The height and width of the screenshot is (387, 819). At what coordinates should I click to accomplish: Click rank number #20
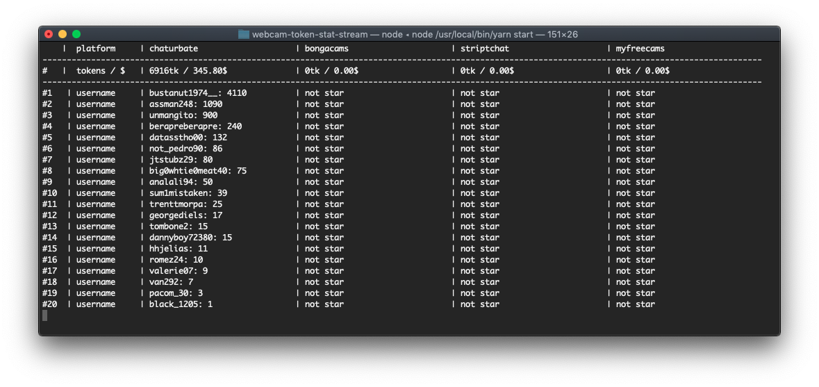50,304
